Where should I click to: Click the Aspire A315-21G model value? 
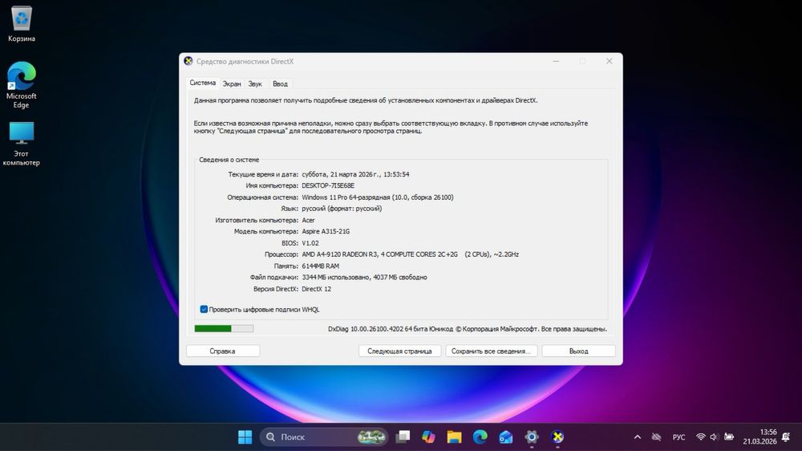tap(326, 231)
